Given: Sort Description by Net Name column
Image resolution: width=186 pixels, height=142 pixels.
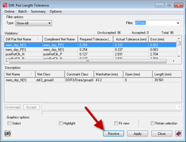Looking at the screenshot, I should [20, 74].
